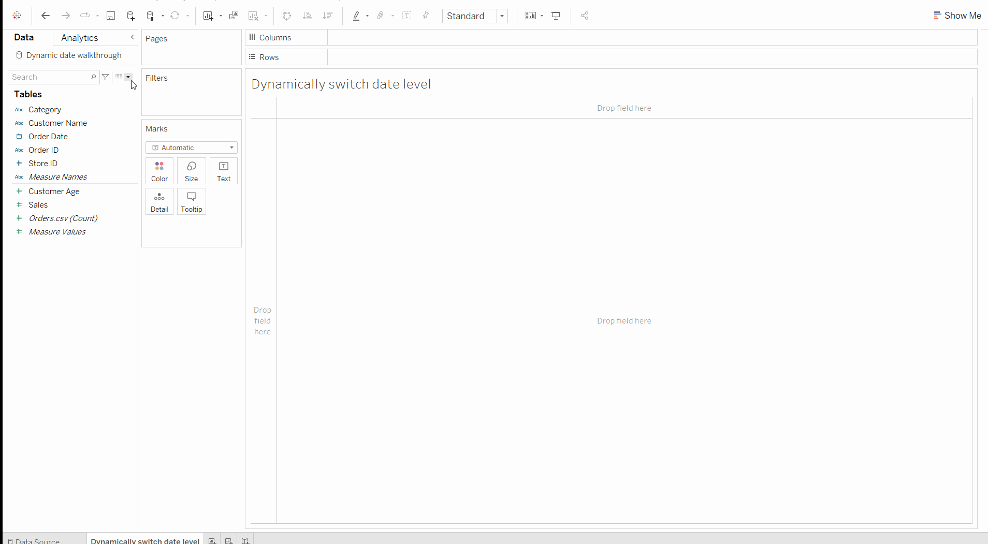Click the Redo forward arrow

click(x=65, y=16)
